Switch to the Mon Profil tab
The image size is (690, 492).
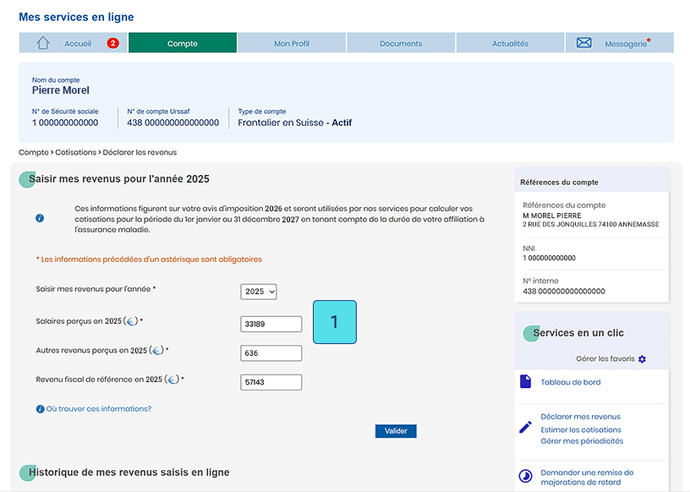click(292, 42)
